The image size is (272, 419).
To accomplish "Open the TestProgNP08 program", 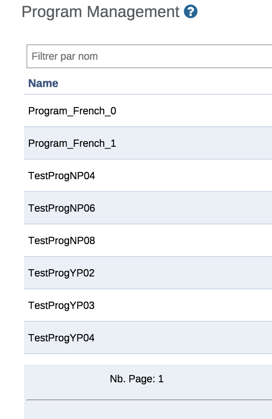I will (61, 241).
